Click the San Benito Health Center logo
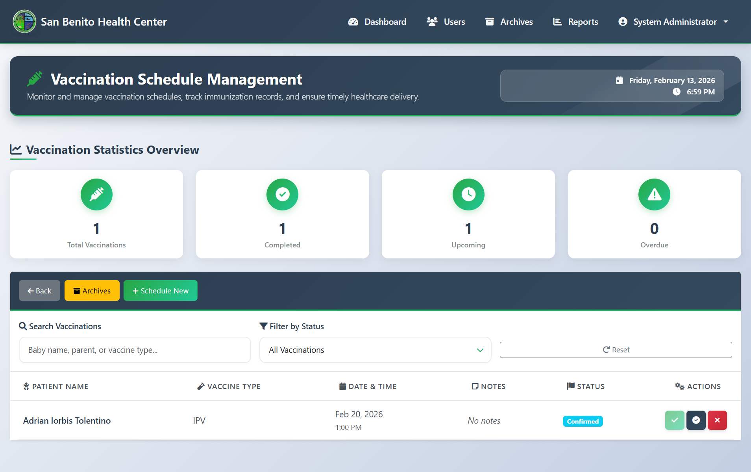The width and height of the screenshot is (751, 472). pos(24,22)
